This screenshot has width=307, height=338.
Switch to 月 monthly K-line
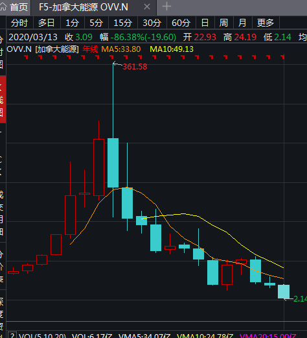[242, 23]
